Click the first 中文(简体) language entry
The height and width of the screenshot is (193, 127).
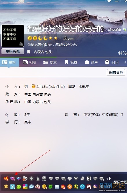point(92,115)
